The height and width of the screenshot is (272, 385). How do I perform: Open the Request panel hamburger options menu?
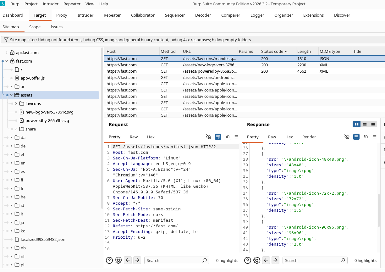[x=236, y=137]
